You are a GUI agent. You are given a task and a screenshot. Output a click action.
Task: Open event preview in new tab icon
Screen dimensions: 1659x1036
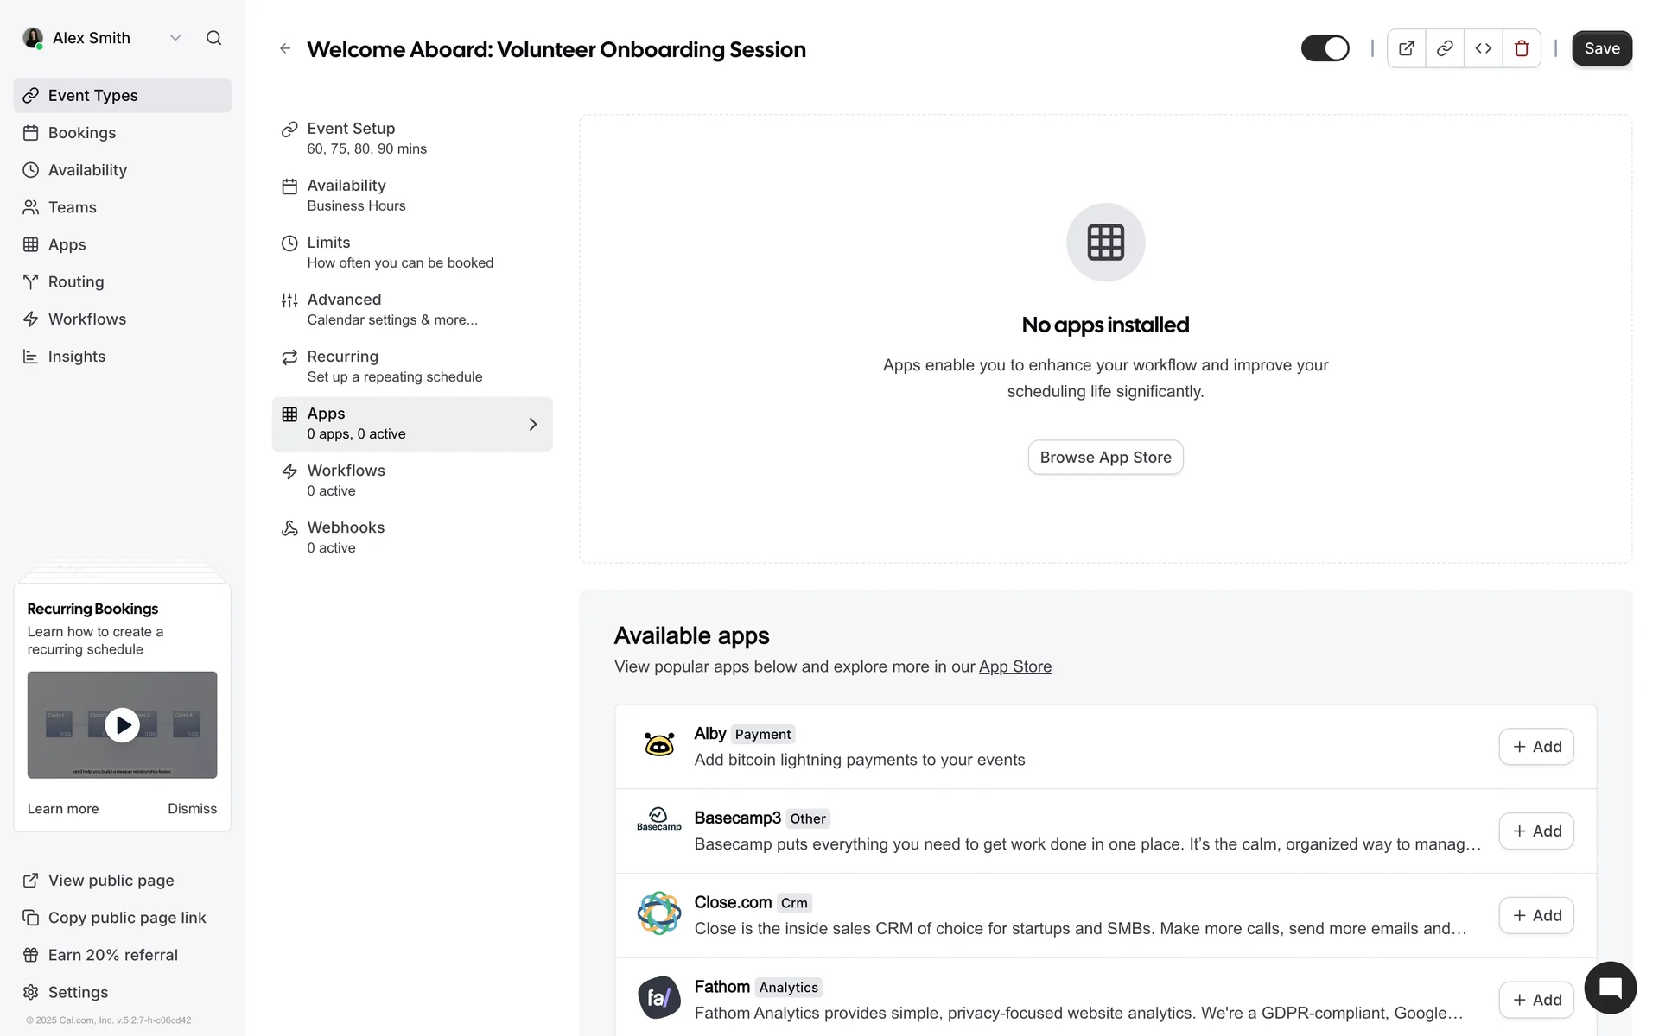[1406, 48]
